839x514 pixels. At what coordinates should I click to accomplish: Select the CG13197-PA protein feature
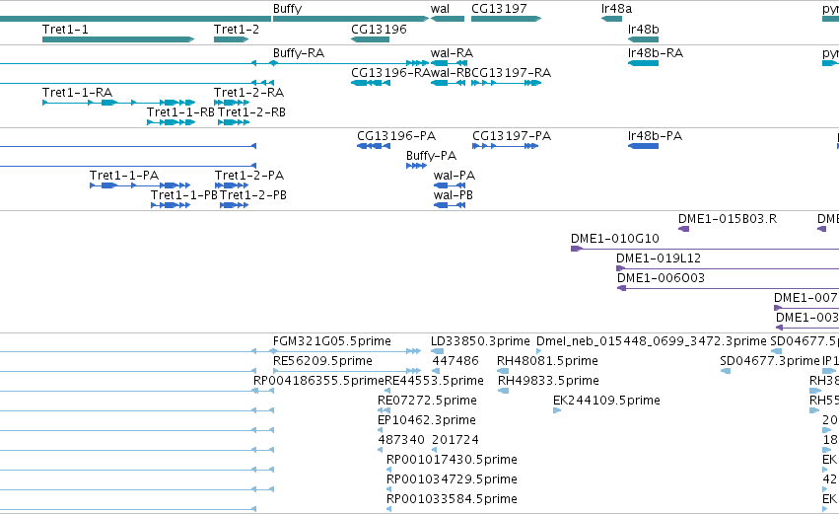point(505,146)
